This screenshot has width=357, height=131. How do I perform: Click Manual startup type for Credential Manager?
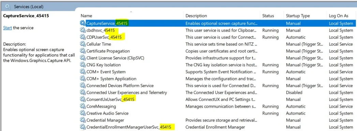tap(293, 120)
